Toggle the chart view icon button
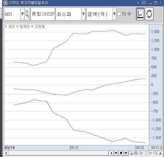 pos(140,14)
